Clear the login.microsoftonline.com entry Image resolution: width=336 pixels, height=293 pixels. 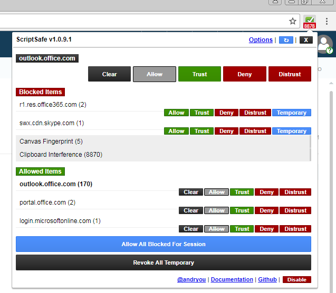[x=191, y=229]
